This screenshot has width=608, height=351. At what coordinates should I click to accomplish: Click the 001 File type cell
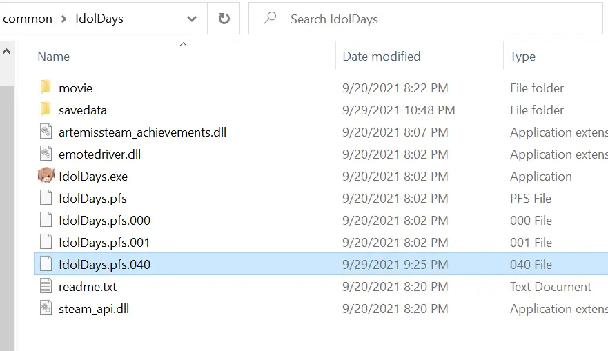[x=531, y=243]
